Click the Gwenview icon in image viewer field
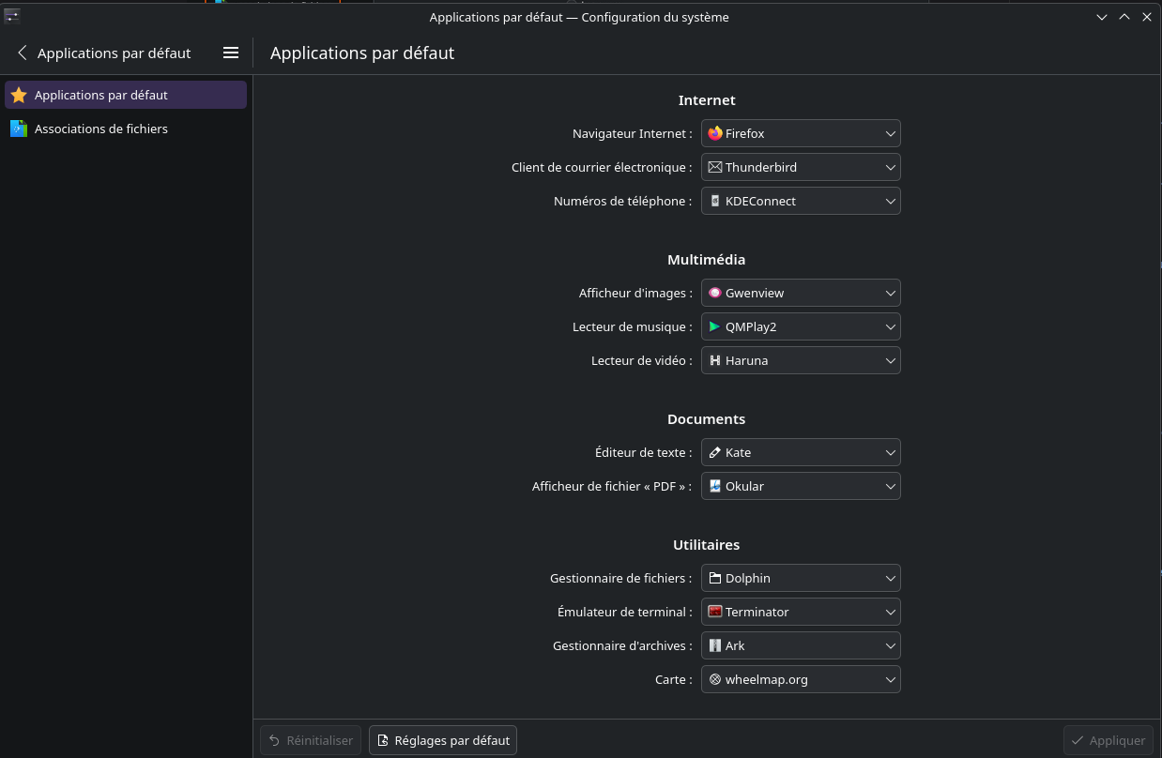The image size is (1162, 758). [x=715, y=293]
